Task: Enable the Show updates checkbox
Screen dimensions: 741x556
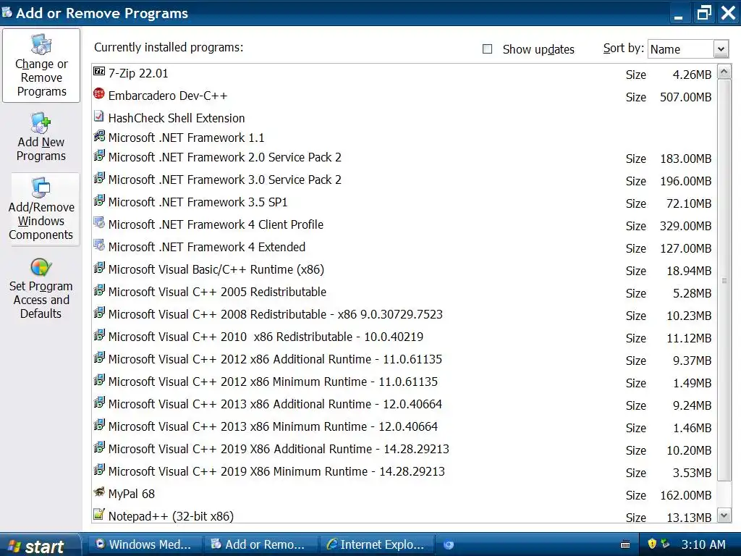Action: click(487, 49)
